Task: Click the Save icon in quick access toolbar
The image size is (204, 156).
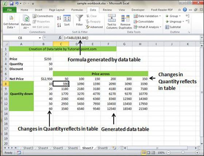Action: (x=11, y=4)
